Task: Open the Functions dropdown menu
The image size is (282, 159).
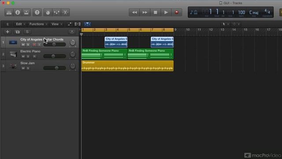Action: pos(38,24)
